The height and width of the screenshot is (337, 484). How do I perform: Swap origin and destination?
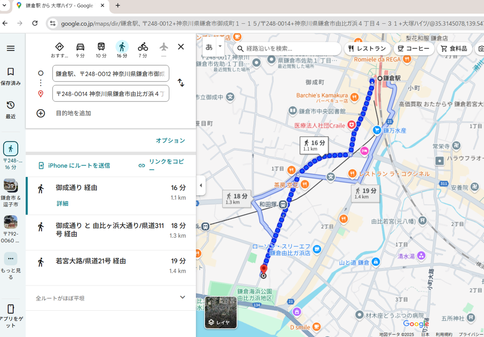coord(181,82)
